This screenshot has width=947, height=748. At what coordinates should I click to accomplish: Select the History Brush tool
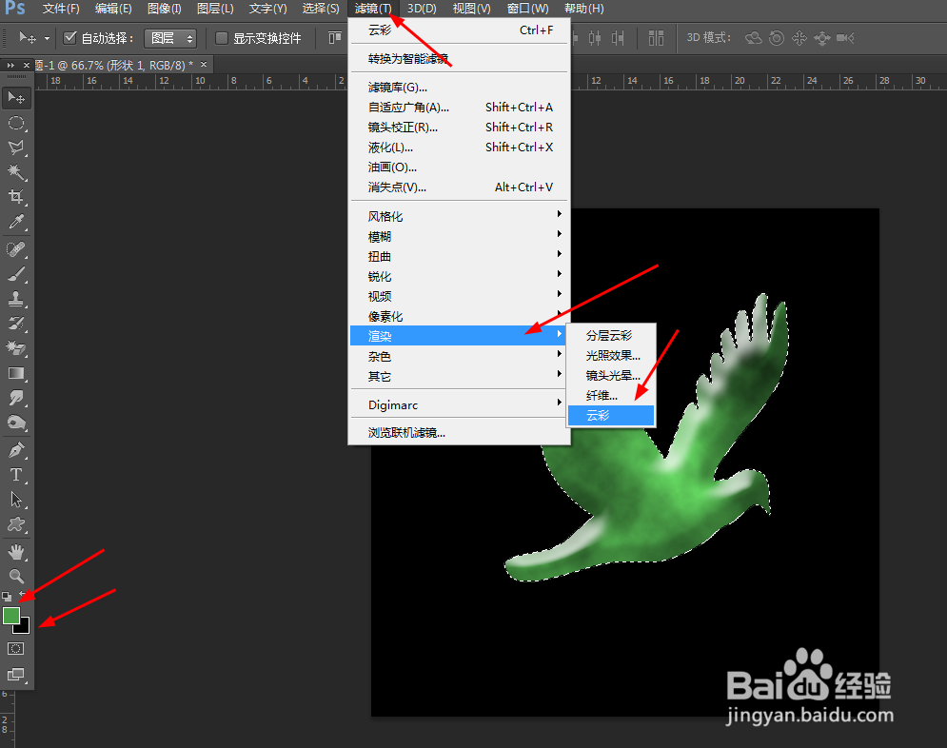click(16, 324)
